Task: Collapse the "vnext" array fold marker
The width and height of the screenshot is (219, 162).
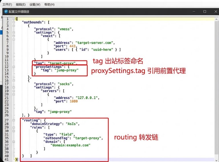Action: (14, 36)
